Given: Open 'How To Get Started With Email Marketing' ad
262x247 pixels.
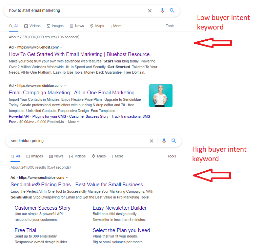Looking at the screenshot, I should (81, 54).
